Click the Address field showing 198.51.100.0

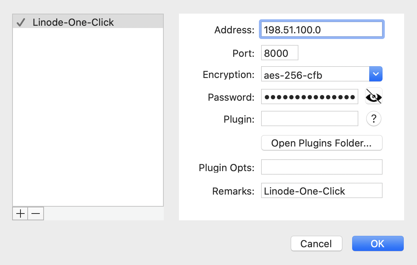click(321, 29)
